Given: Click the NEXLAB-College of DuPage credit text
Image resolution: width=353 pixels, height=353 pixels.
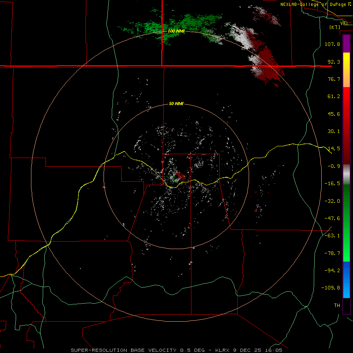Looking at the screenshot, I should (x=316, y=4).
